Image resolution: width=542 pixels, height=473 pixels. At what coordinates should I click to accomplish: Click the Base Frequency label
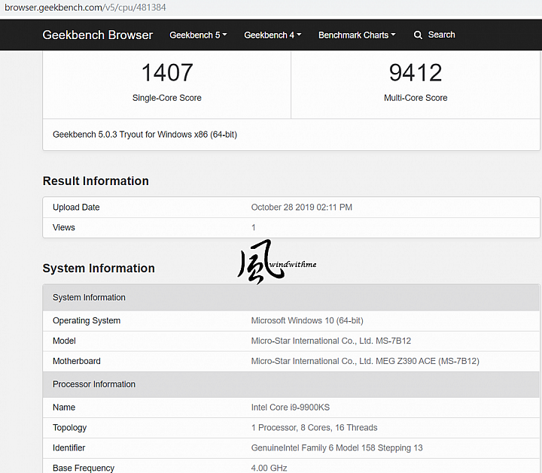[84, 468]
